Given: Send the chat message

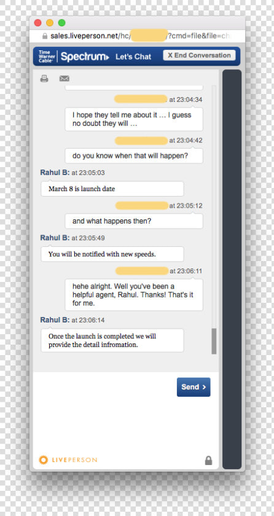Looking at the screenshot, I should tap(194, 387).
